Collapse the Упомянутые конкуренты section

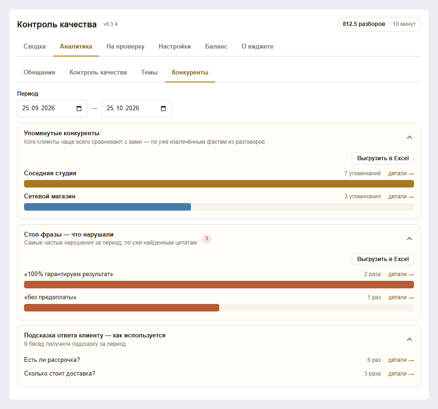coord(409,138)
